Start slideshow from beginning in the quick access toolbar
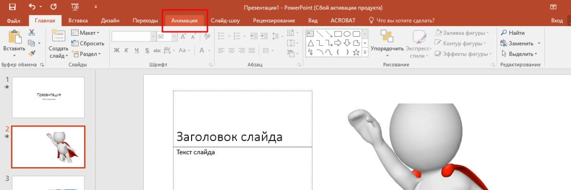Viewport: 571px width, 190px height. coord(75,7)
